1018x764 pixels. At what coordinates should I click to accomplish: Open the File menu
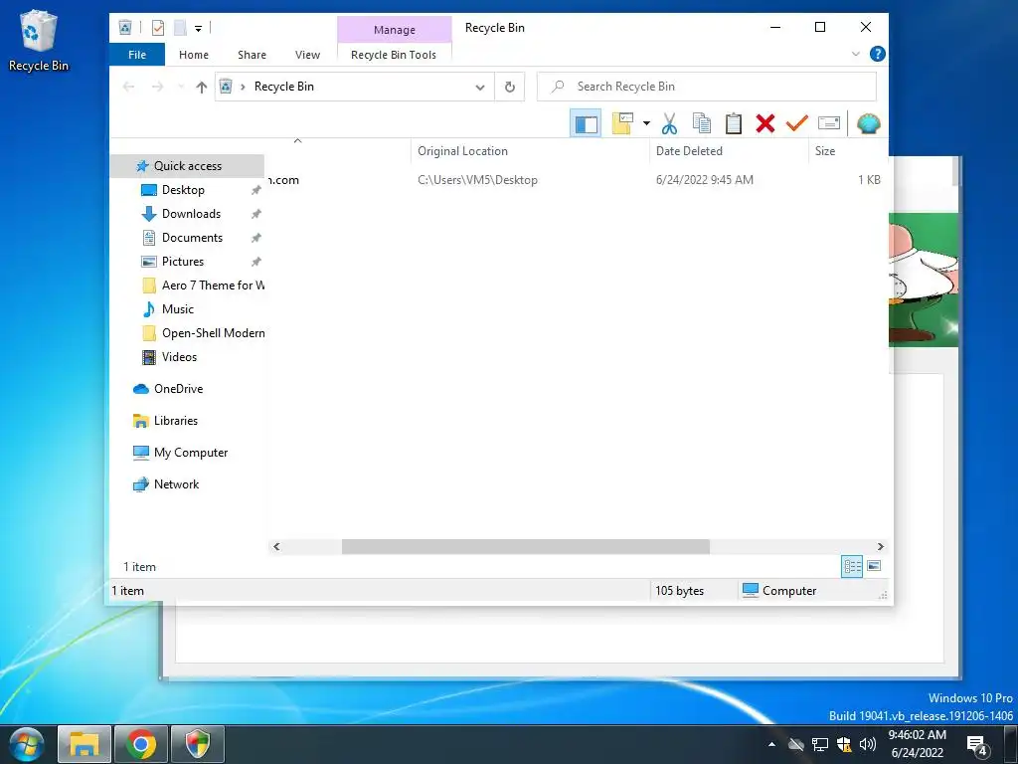(137, 55)
